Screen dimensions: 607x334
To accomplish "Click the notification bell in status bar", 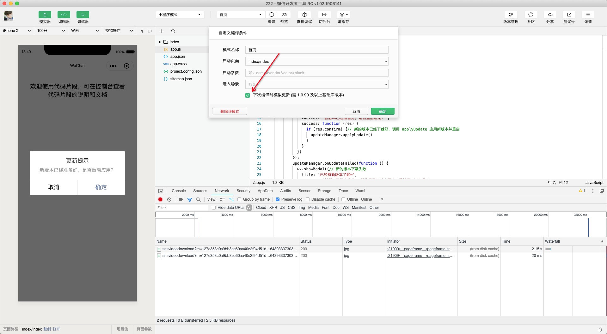I will click(x=600, y=329).
